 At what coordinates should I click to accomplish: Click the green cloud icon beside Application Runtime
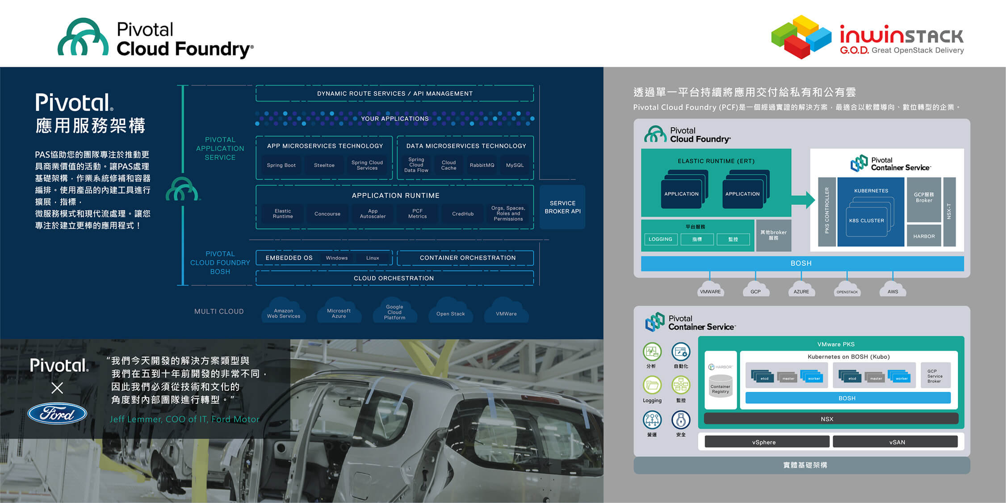182,189
